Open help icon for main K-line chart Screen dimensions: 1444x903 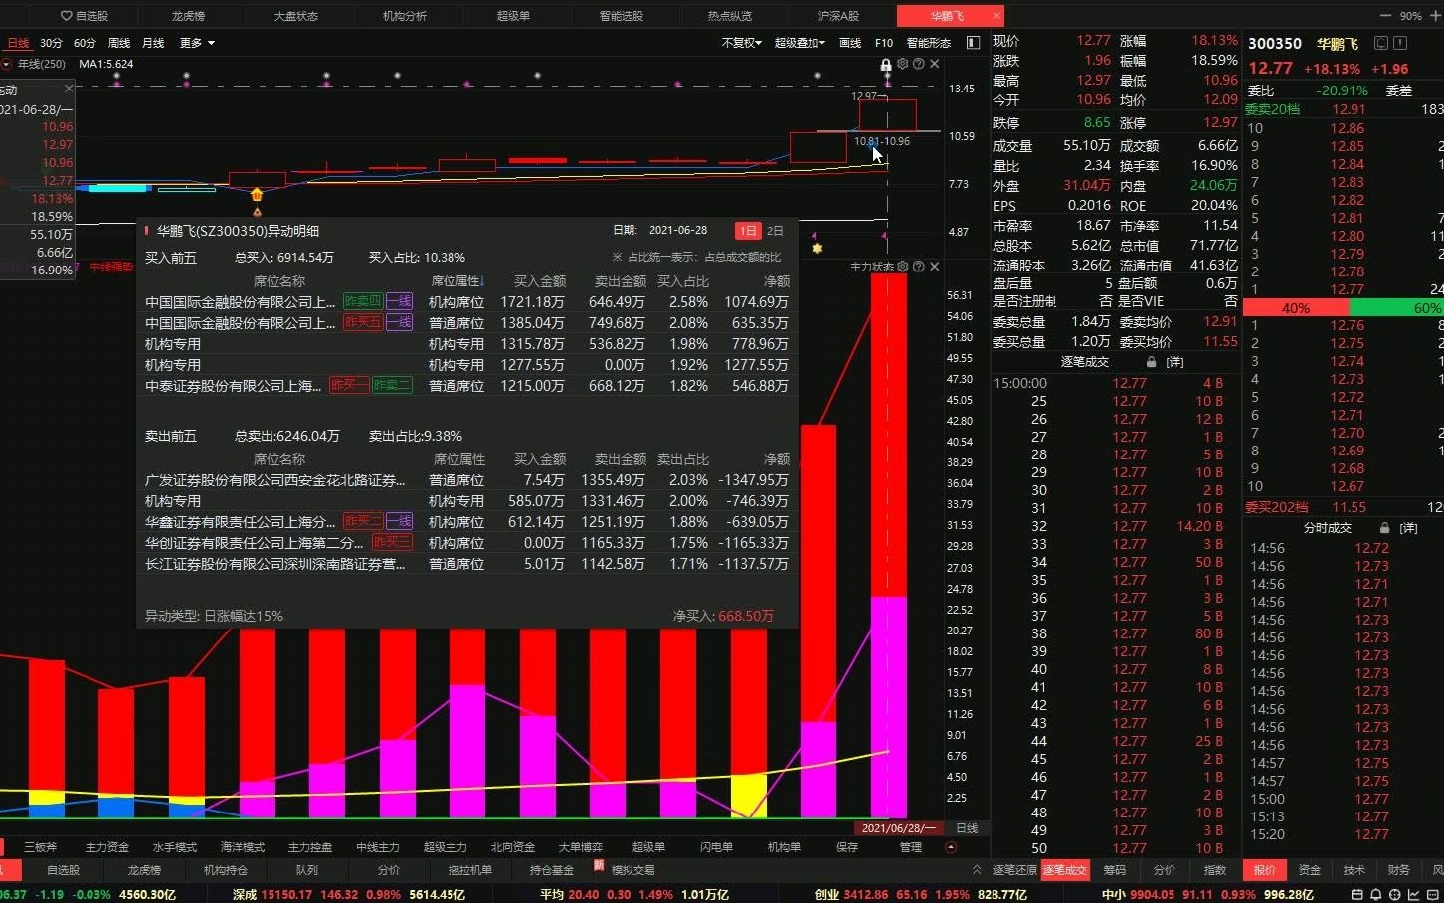click(x=918, y=64)
